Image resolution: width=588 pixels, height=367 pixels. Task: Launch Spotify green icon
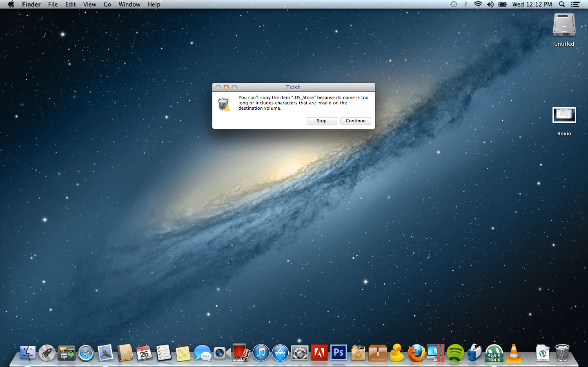pos(455,353)
